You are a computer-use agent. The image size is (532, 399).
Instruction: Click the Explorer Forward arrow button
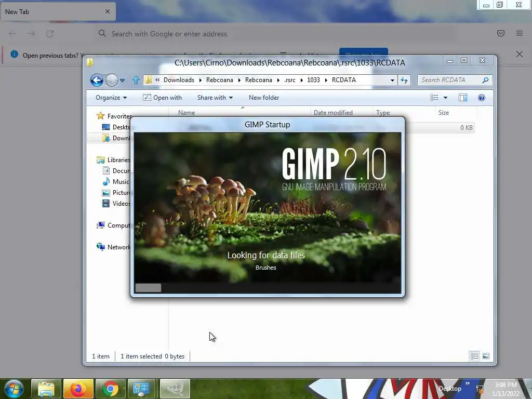(112, 81)
